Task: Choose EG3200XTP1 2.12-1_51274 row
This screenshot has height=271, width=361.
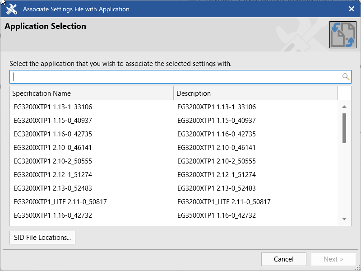Action: pos(53,175)
